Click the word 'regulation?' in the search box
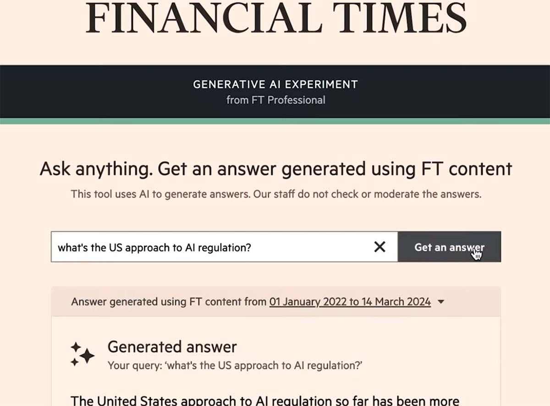Screen dimensions: 550x406 click(225, 248)
